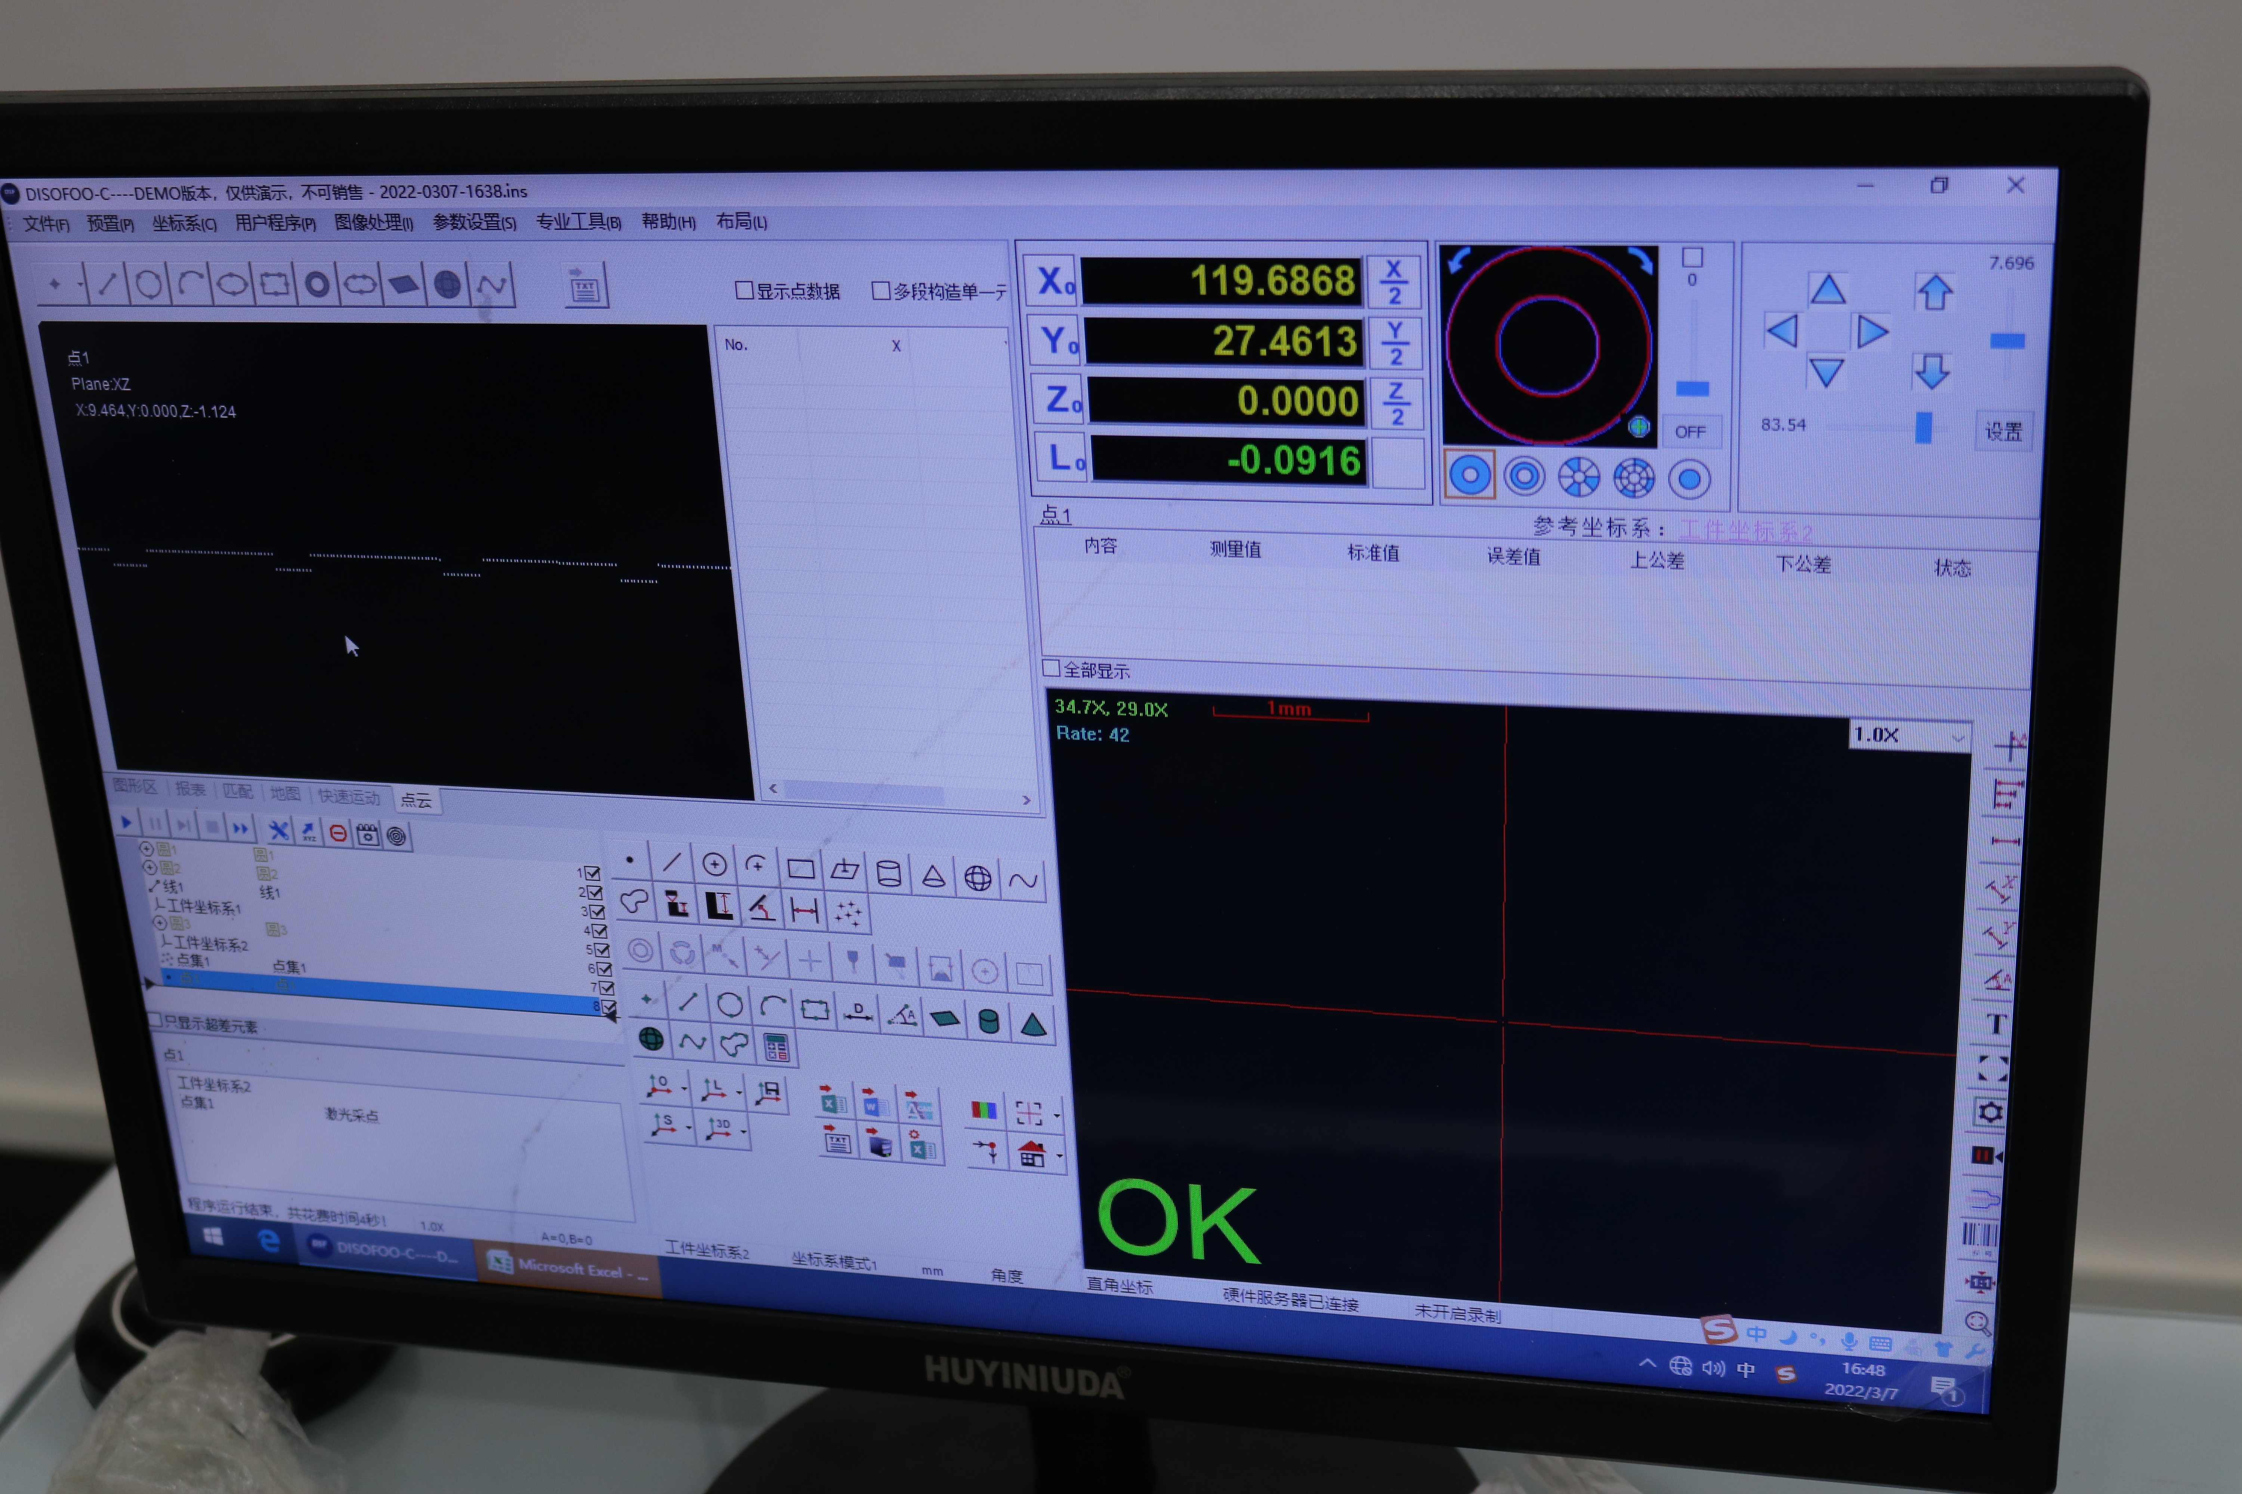Open the 专业工具(B) menu
This screenshot has height=1494, width=2242.
578,222
